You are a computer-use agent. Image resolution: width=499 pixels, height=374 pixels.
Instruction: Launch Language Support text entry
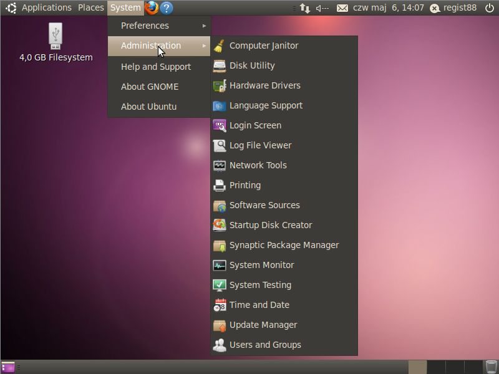266,105
